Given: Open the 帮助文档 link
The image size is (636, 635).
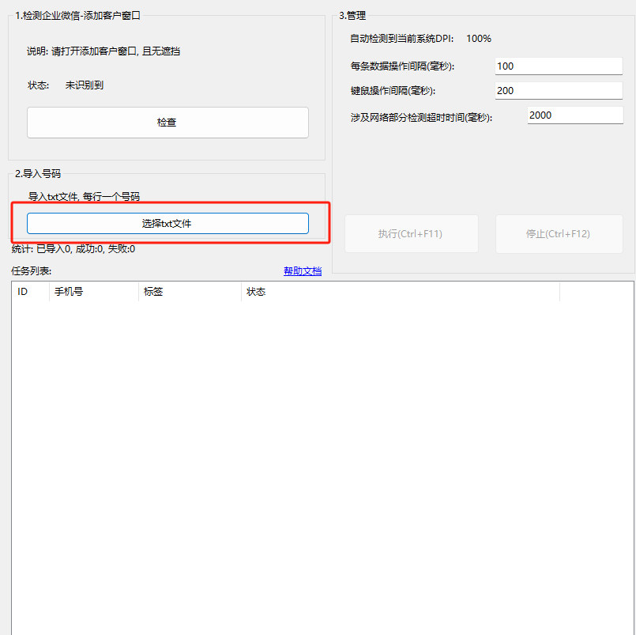Looking at the screenshot, I should click(303, 270).
